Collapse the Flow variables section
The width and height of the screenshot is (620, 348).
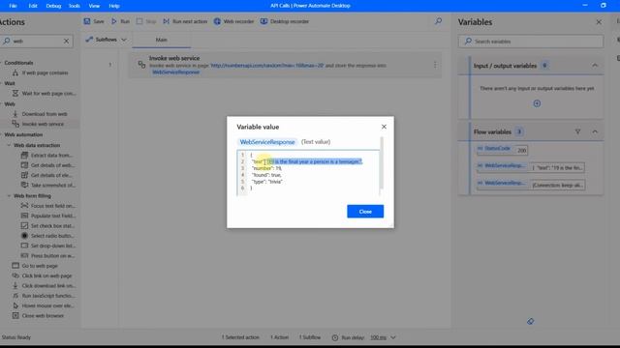coord(595,131)
